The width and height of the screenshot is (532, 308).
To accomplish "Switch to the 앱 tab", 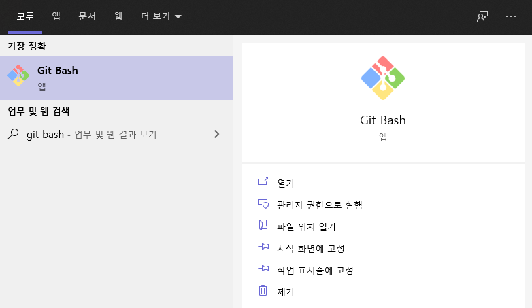I will click(x=56, y=16).
